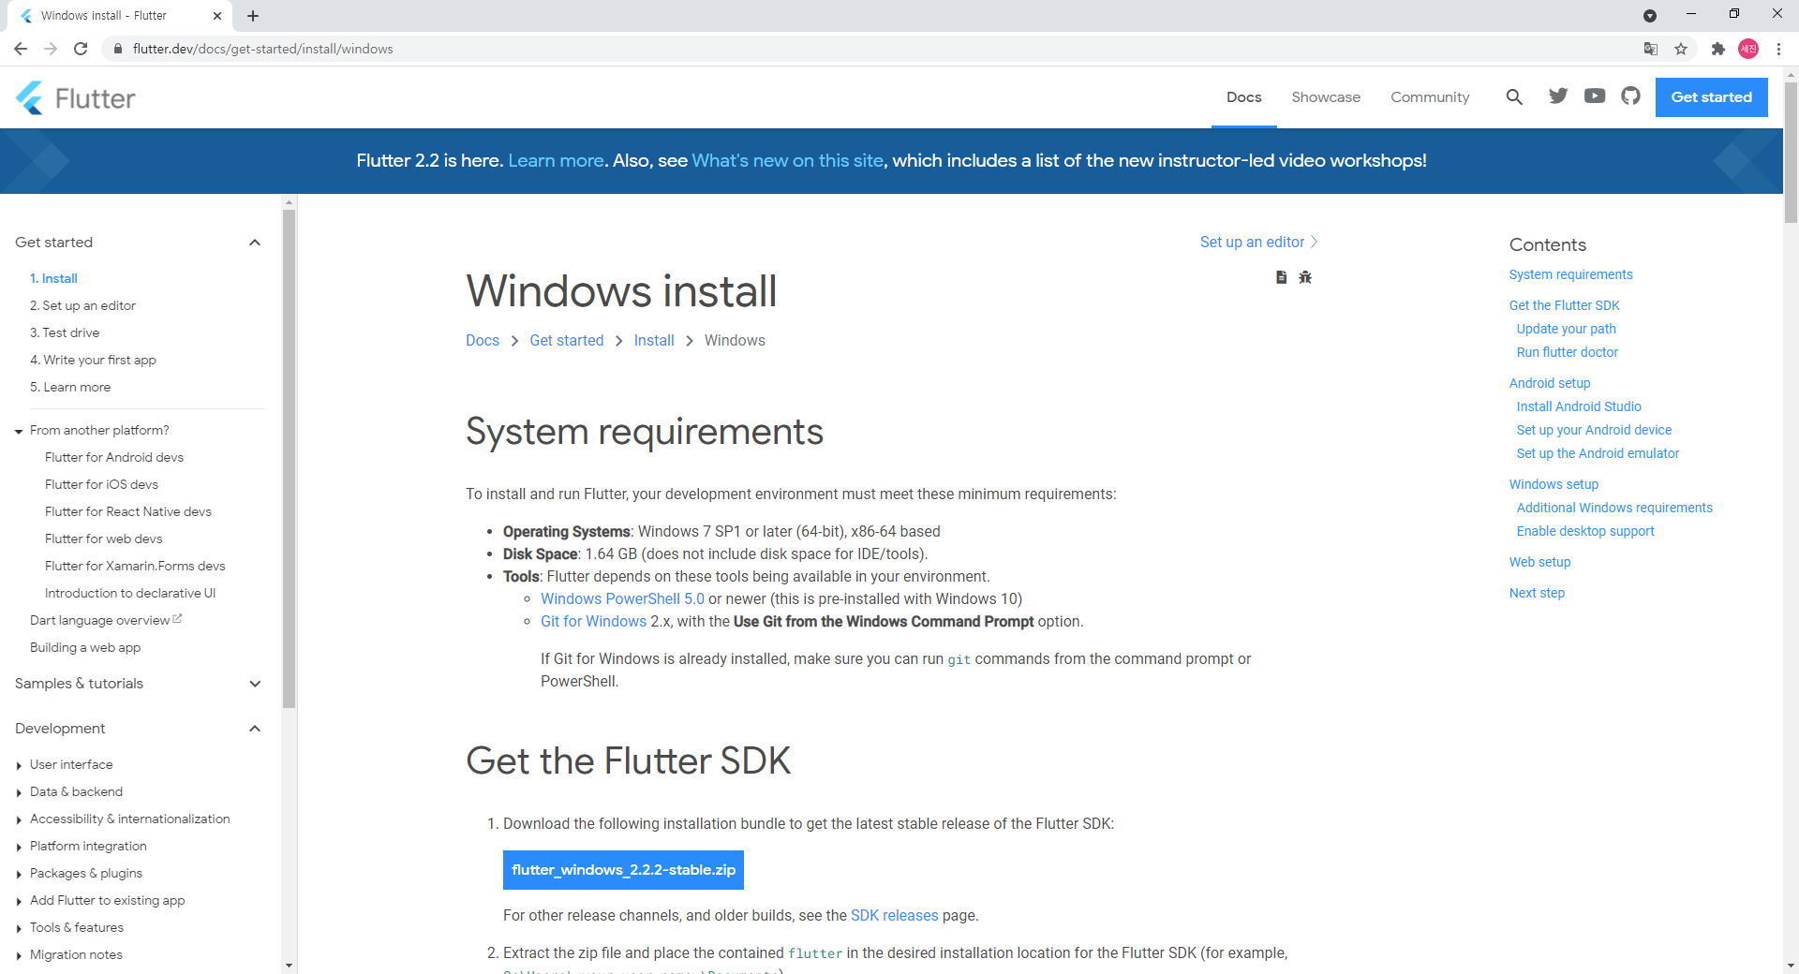Expand Platform integration tree item
This screenshot has width=1799, height=974.
point(19,847)
